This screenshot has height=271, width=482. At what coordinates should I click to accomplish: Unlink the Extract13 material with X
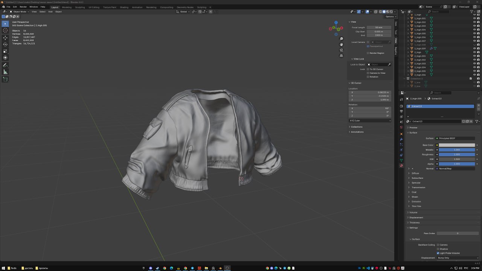(x=471, y=121)
